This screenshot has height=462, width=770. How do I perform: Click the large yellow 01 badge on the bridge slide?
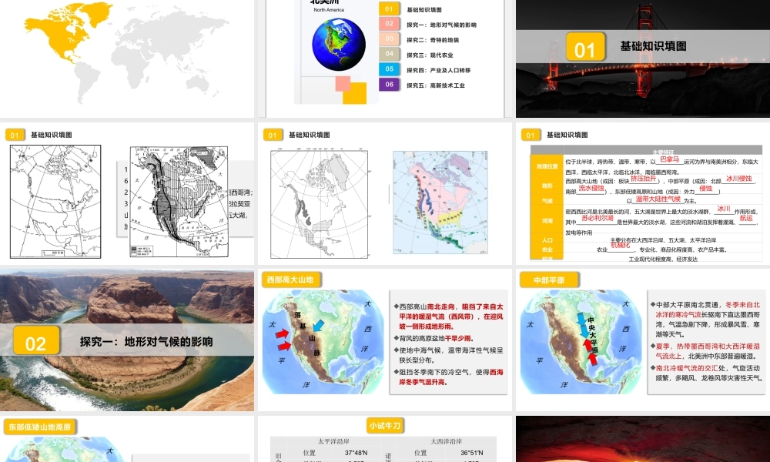[x=585, y=48]
